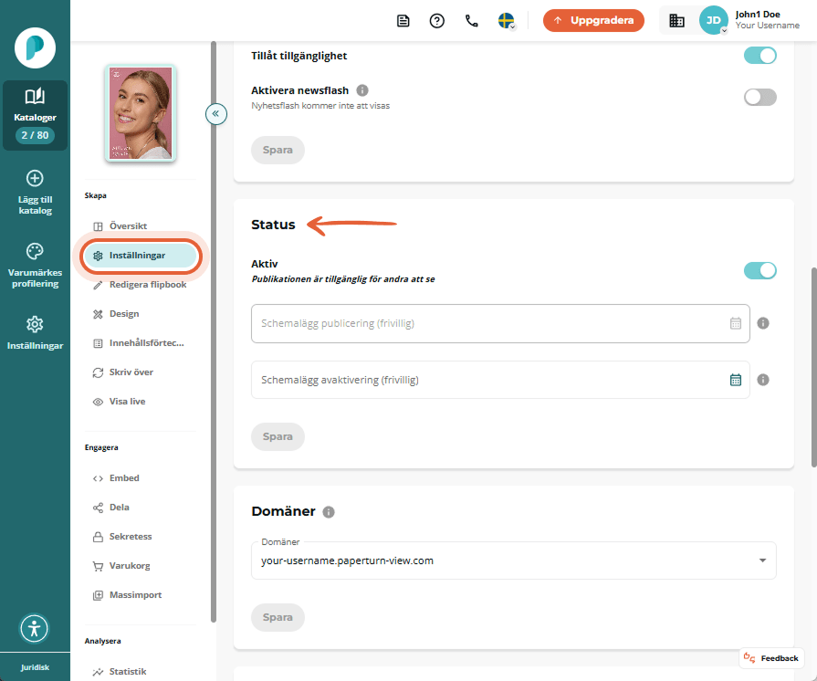Click the 2 / 80 catalog count badge
817x681 pixels.
35,135
